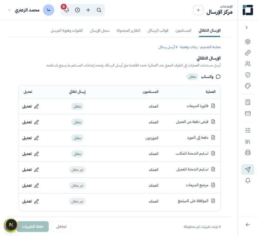Click the document icon of مرتجع المبيعات
The width and height of the screenshot is (258, 236).
(x=213, y=185)
